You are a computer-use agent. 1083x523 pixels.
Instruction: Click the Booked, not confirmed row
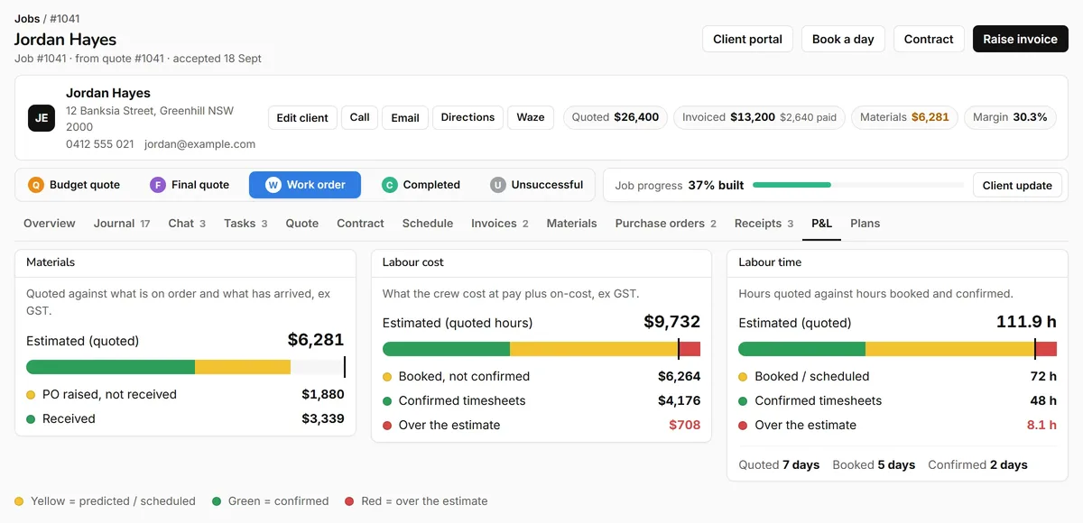541,376
